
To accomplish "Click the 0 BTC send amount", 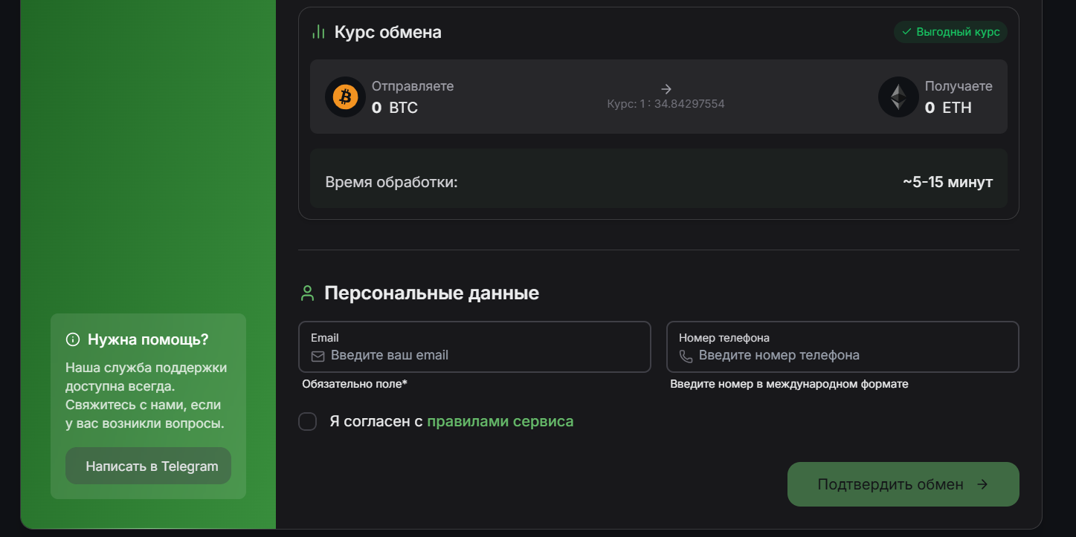I will click(x=395, y=108).
